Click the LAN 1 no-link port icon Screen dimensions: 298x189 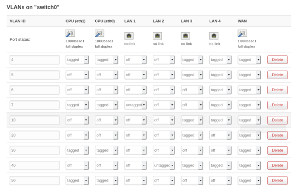129,36
